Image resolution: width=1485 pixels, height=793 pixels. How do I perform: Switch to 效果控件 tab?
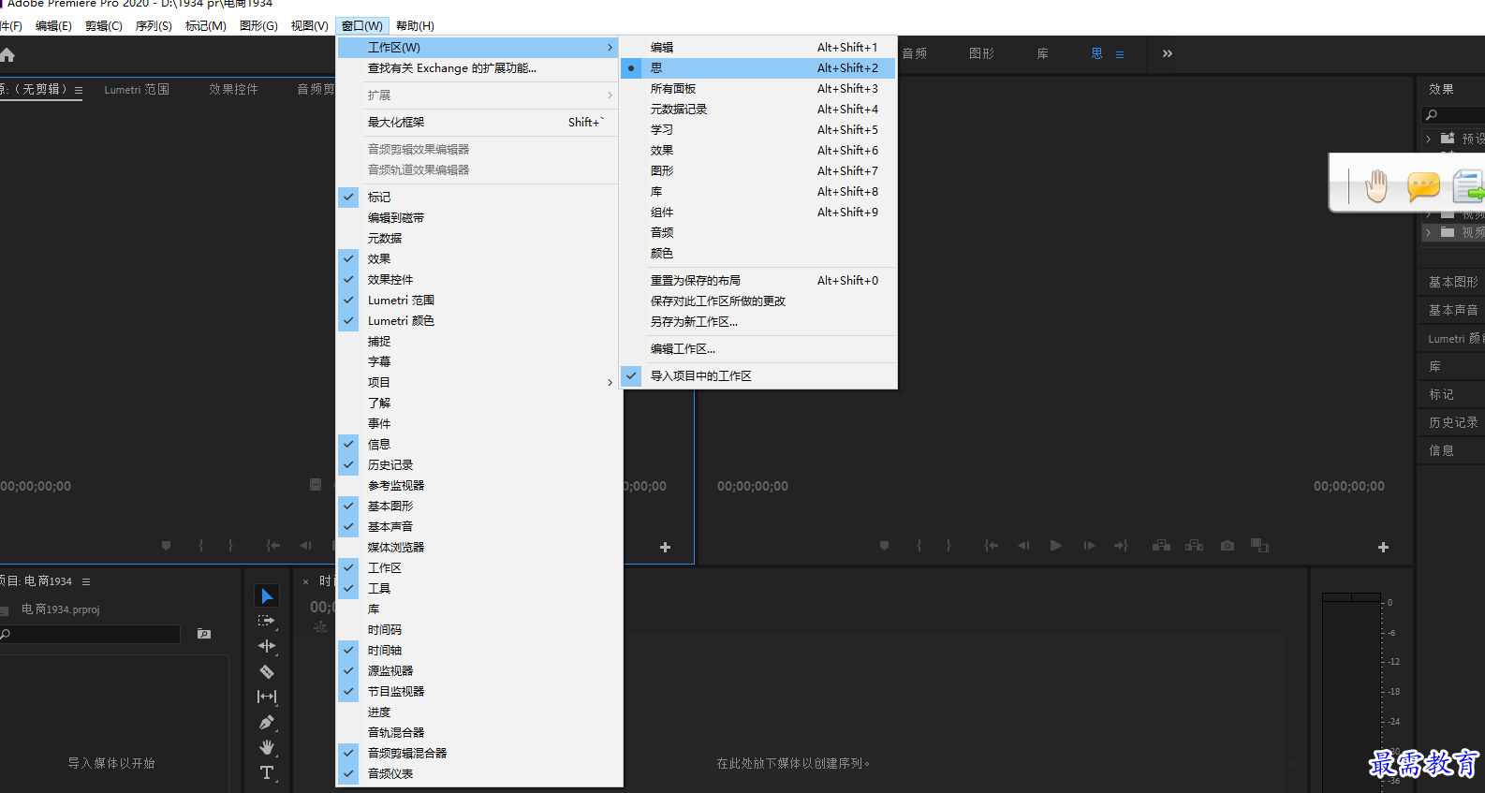pos(233,90)
